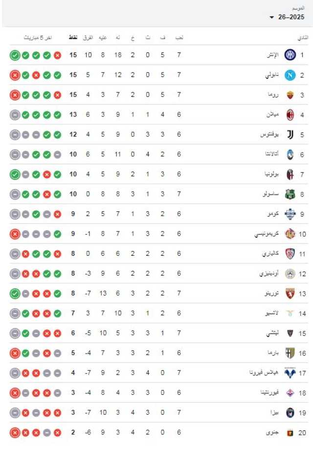Open the لاتسيو team name link
Screen dimensions: 313x449
coord(271,313)
